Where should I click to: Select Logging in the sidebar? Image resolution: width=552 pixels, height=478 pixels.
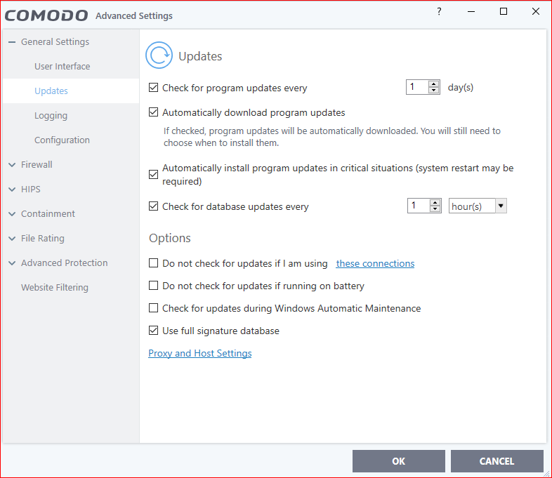pyautogui.click(x=51, y=116)
